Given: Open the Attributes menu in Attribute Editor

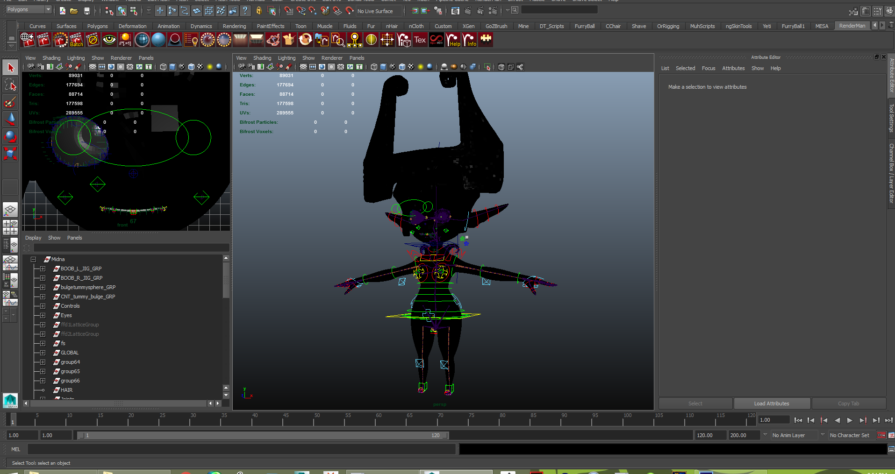Looking at the screenshot, I should tap(733, 68).
